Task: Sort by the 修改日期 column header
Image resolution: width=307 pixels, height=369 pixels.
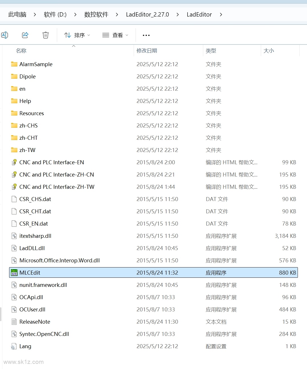Action: click(147, 51)
